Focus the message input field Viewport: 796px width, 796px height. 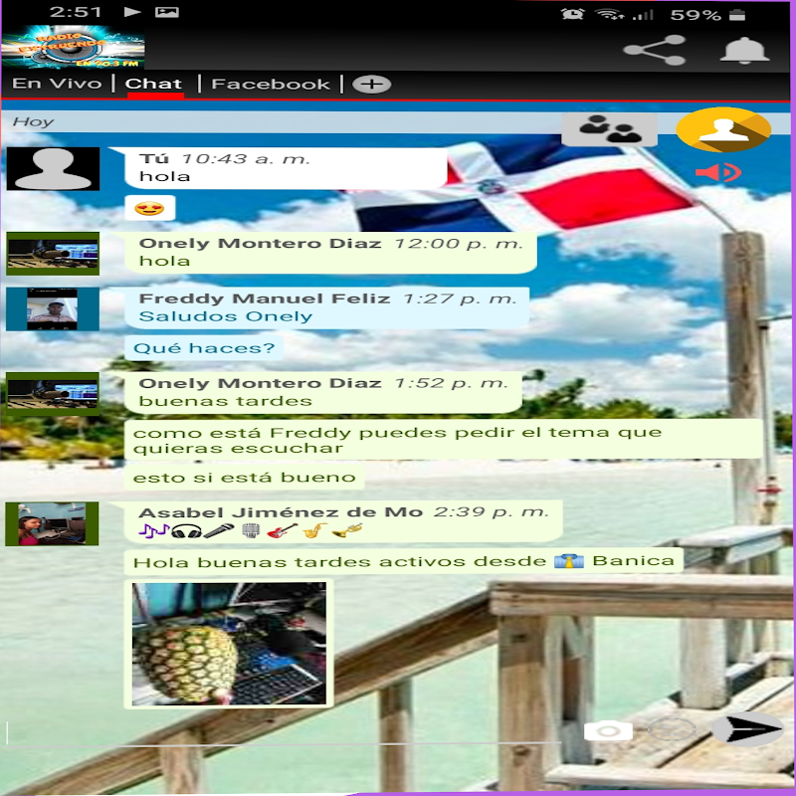(285, 731)
